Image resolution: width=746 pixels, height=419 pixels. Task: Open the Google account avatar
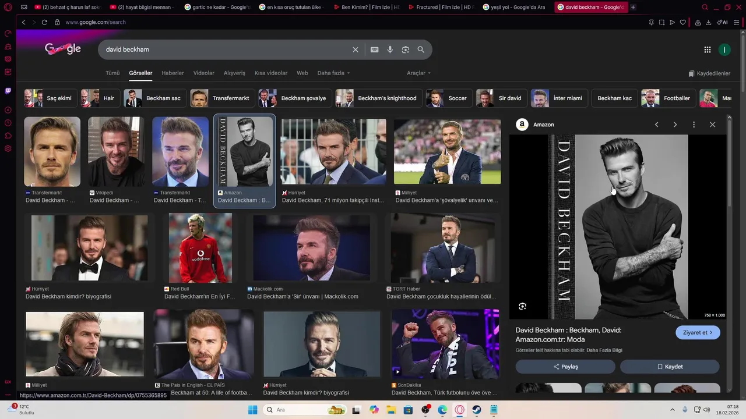pyautogui.click(x=724, y=49)
